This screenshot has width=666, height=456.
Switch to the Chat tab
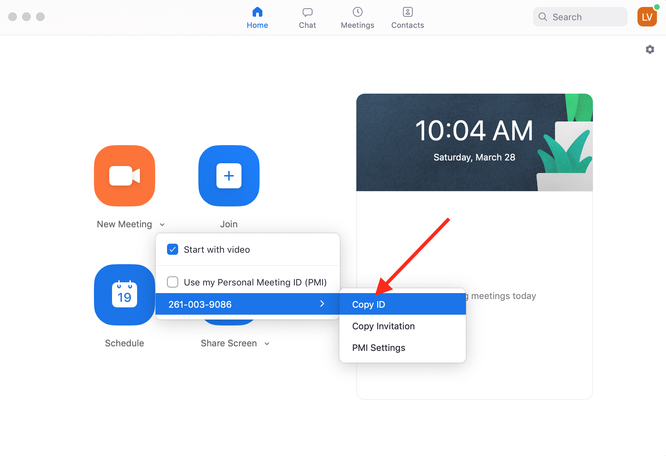307,18
